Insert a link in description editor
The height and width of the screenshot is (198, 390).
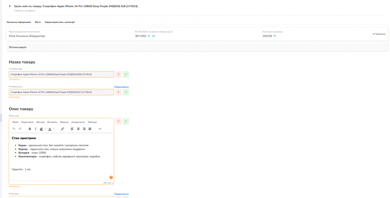click(62, 129)
